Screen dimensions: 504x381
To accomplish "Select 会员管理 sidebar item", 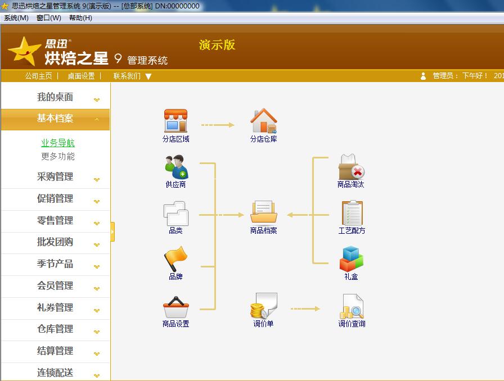I will click(55, 286).
